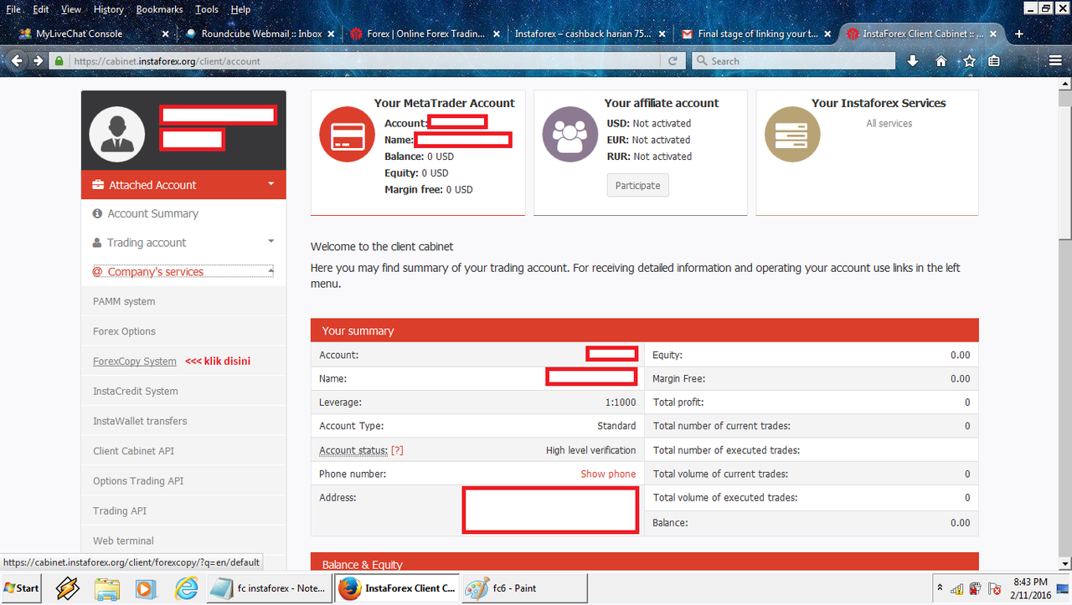Open Trading API in the sidebar
The width and height of the screenshot is (1072, 605).
(x=120, y=510)
